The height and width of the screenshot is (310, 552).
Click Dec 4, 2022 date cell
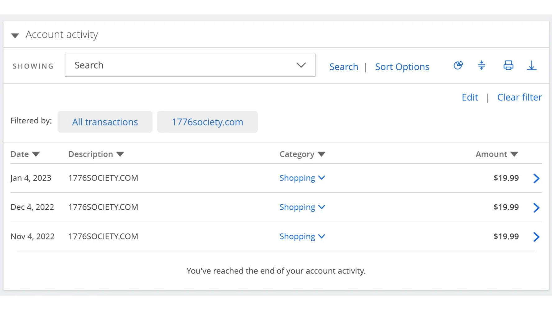32,207
